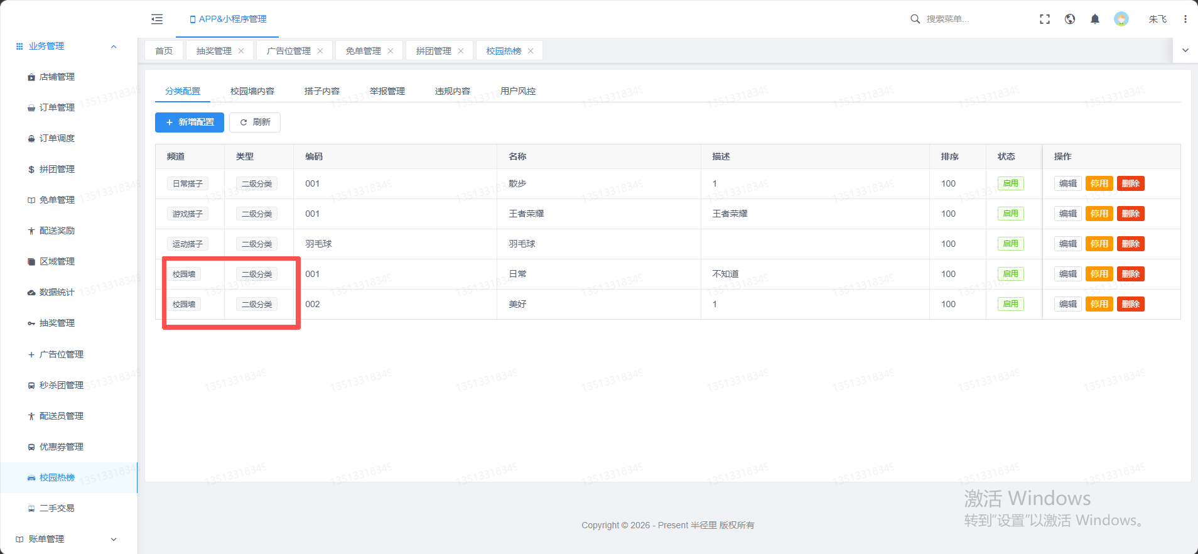Disable the 散步 row with 停用

1099,183
